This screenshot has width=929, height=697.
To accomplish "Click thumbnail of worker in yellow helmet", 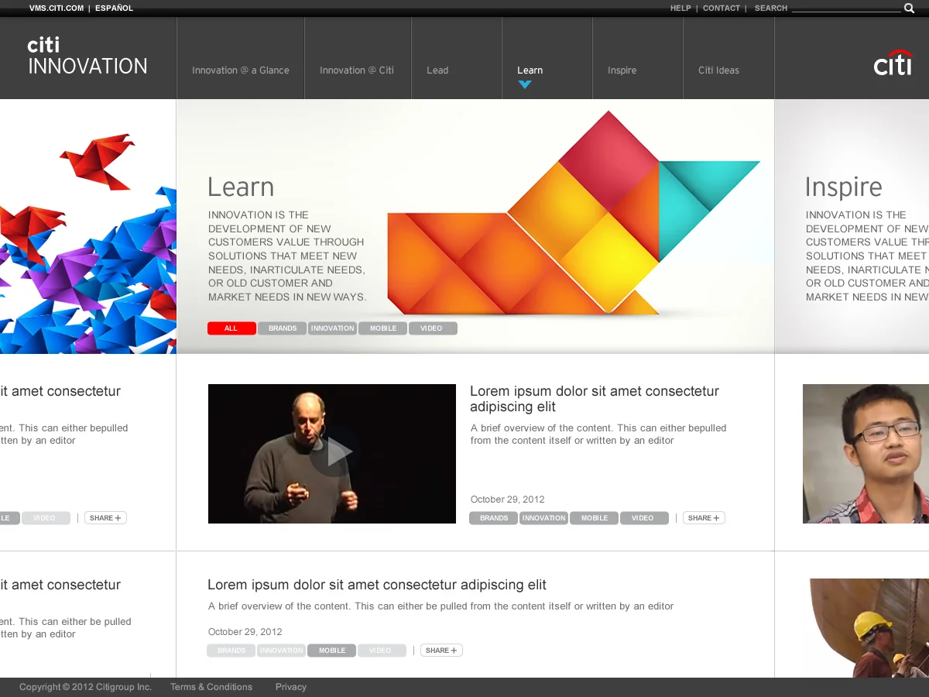I will tap(869, 628).
